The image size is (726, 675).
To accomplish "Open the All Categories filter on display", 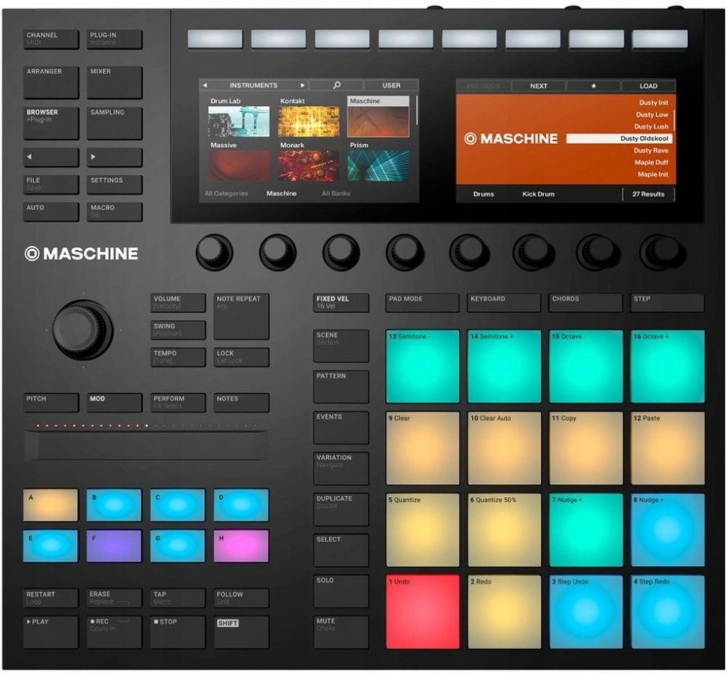I will click(x=226, y=194).
